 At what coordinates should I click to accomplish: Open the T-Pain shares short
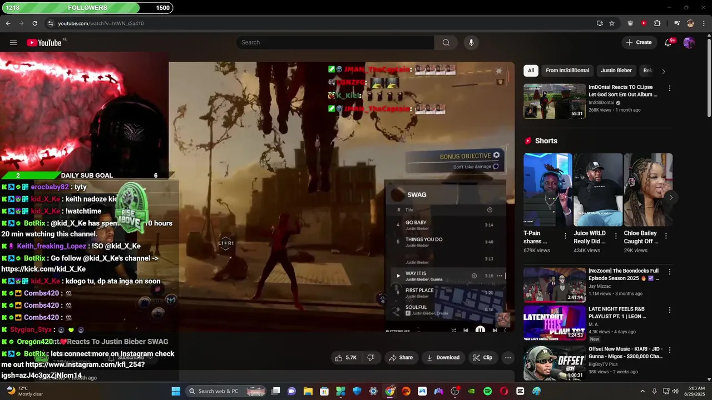click(547, 189)
